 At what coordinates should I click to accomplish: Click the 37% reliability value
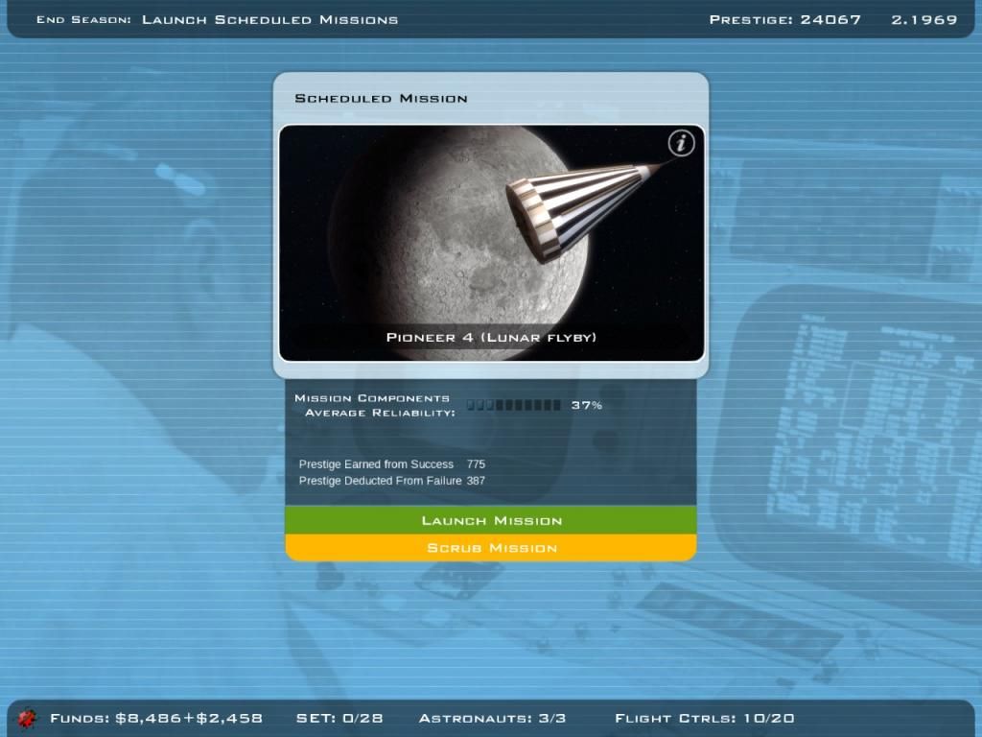pos(587,406)
